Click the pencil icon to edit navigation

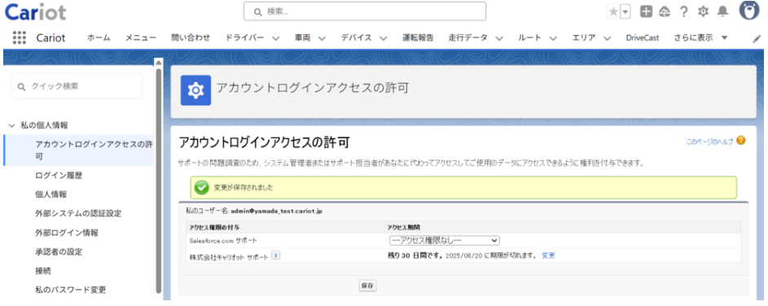click(x=757, y=39)
